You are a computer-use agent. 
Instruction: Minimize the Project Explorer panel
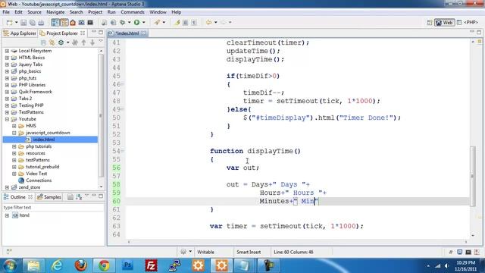coord(94,32)
